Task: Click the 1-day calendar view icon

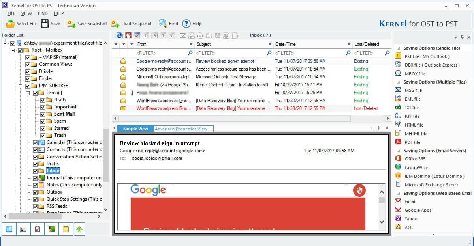Action: click(x=146, y=35)
